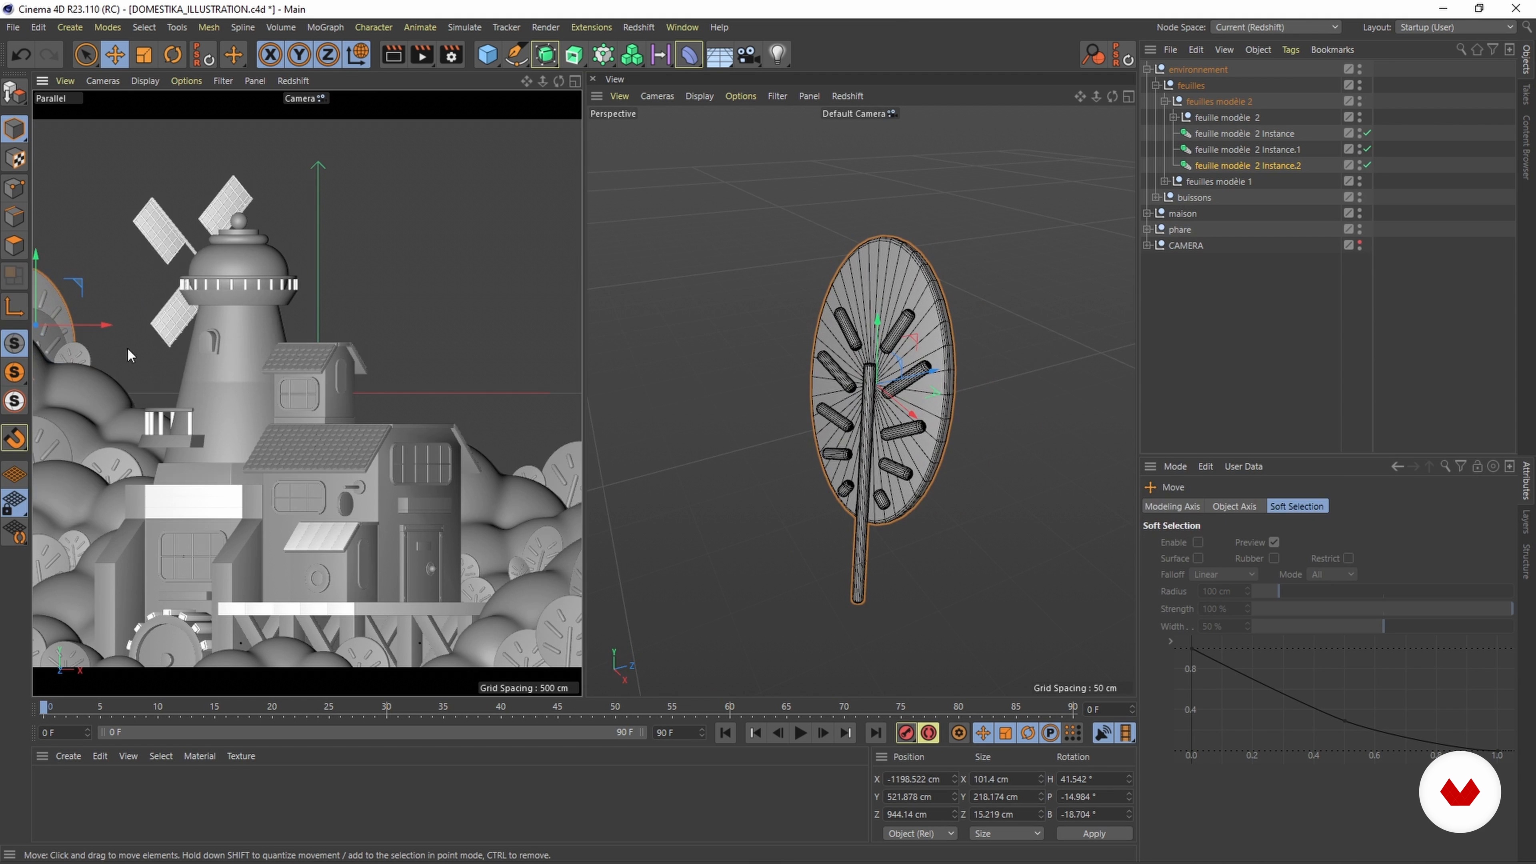Open Tags menu in Object Manager
Viewport: 1536px width, 864px height.
(1290, 50)
